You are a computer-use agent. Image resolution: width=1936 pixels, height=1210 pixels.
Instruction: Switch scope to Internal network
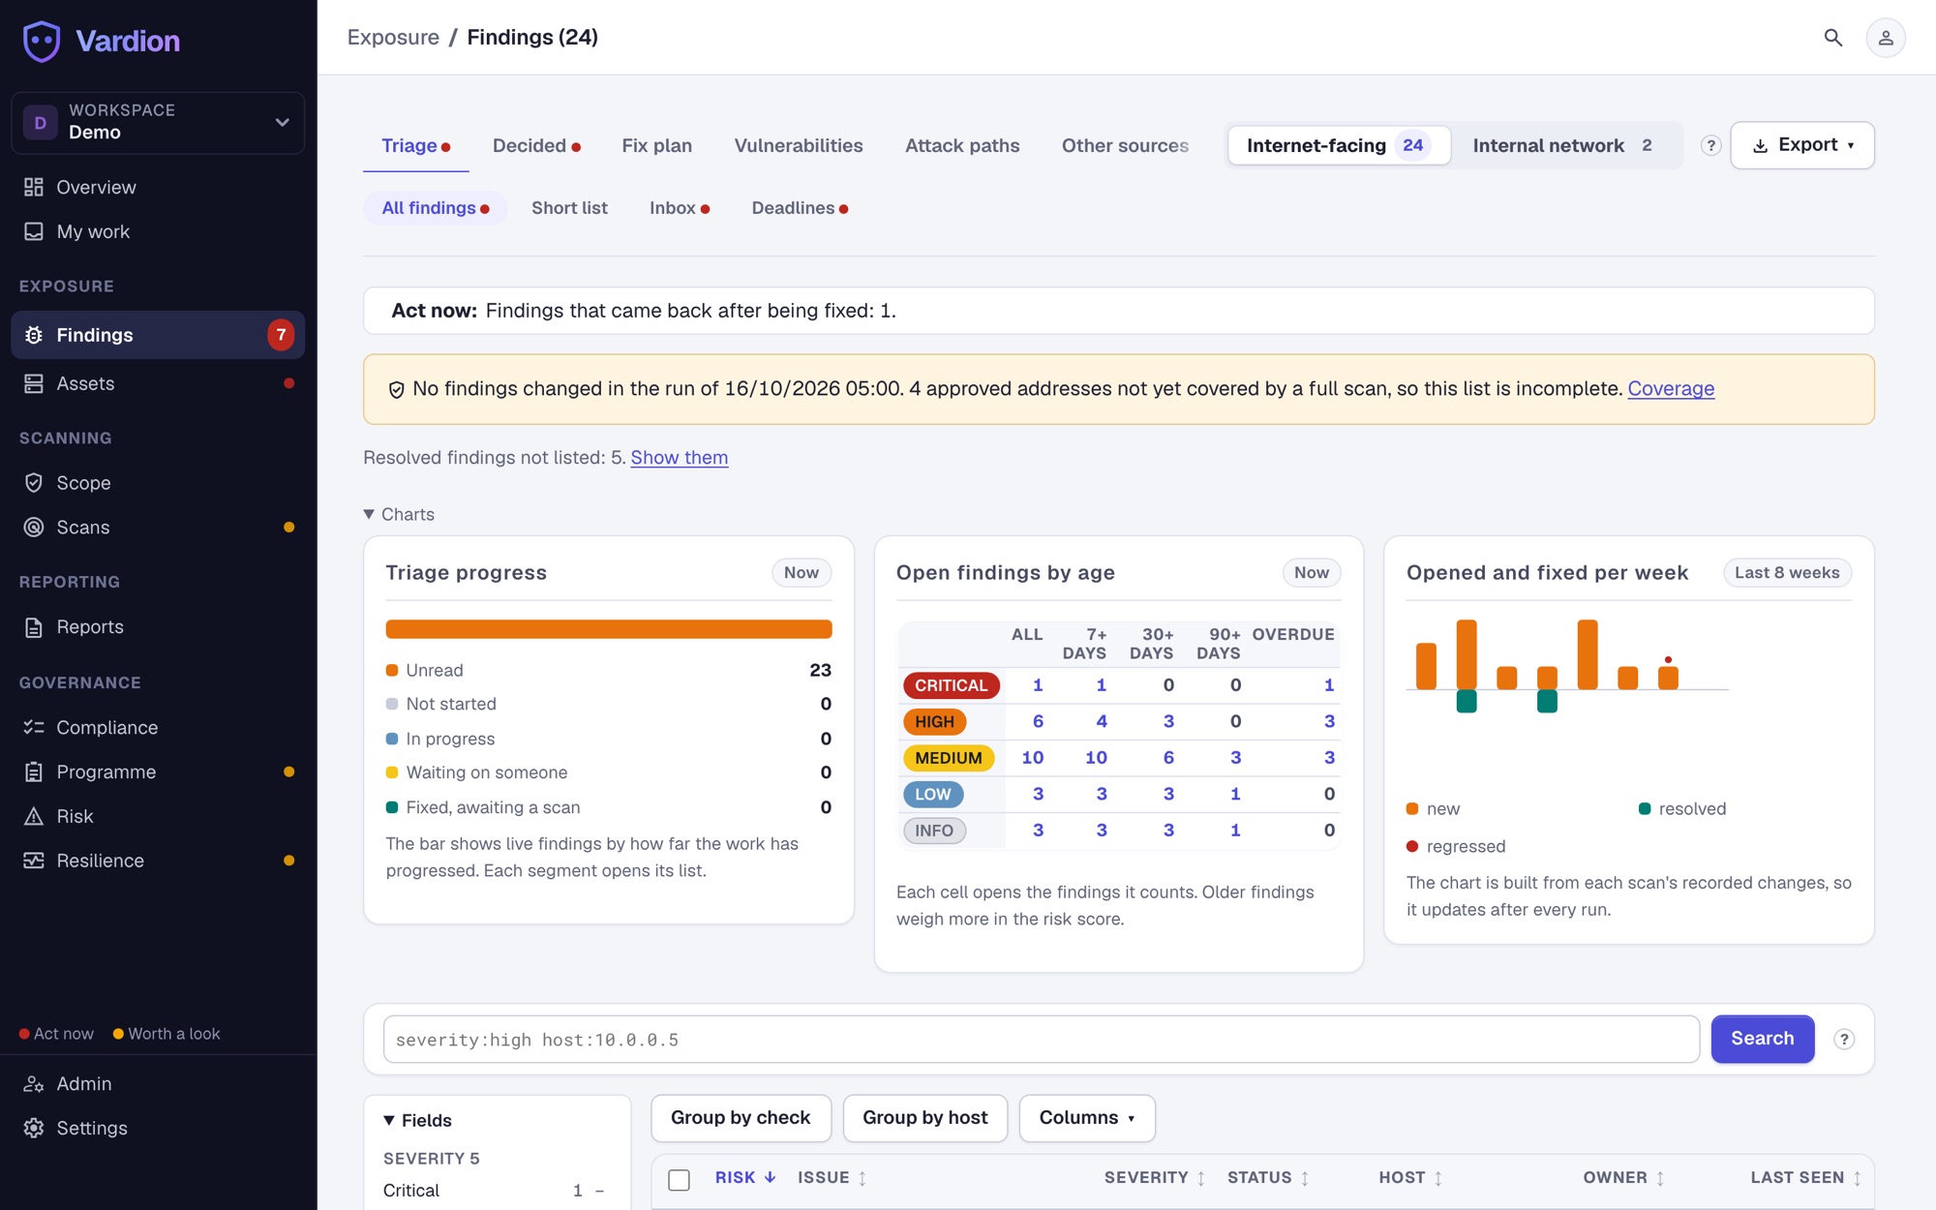pos(1563,145)
